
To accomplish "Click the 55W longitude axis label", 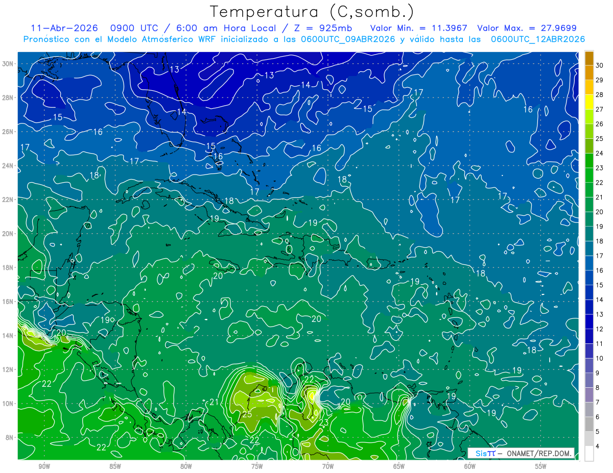I will coord(541,466).
